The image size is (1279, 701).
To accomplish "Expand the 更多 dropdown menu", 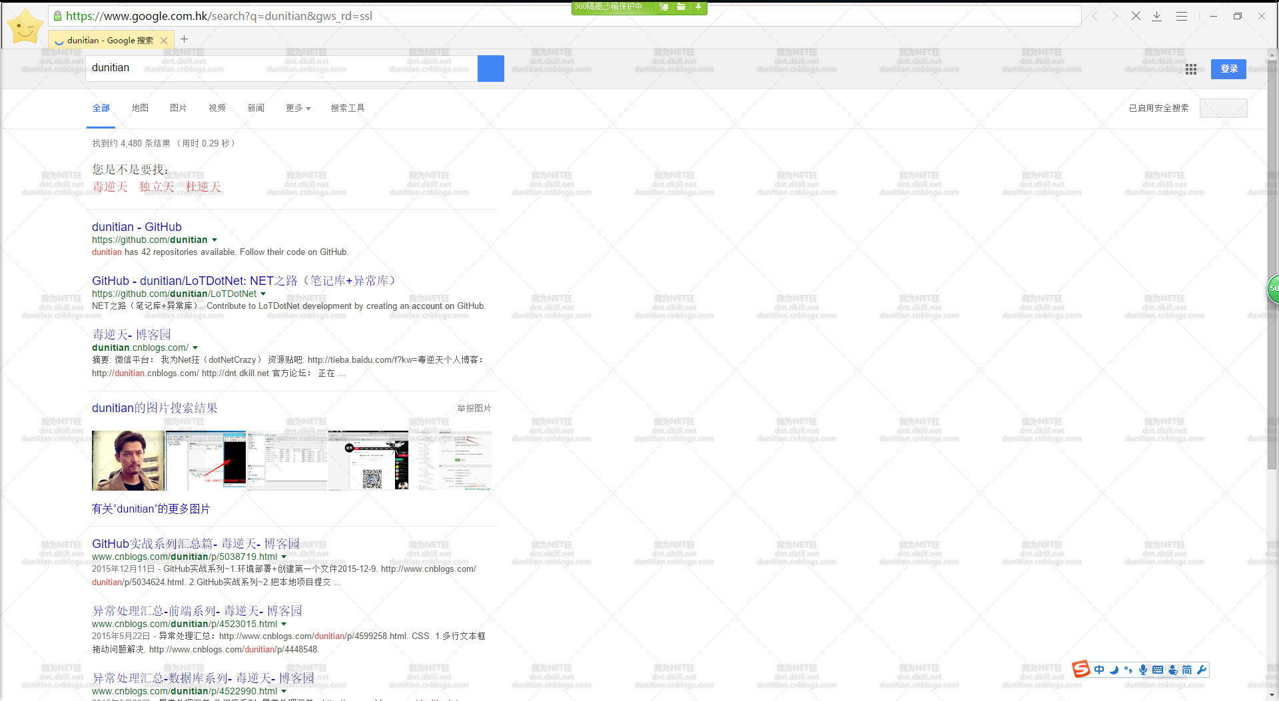I will click(x=298, y=108).
